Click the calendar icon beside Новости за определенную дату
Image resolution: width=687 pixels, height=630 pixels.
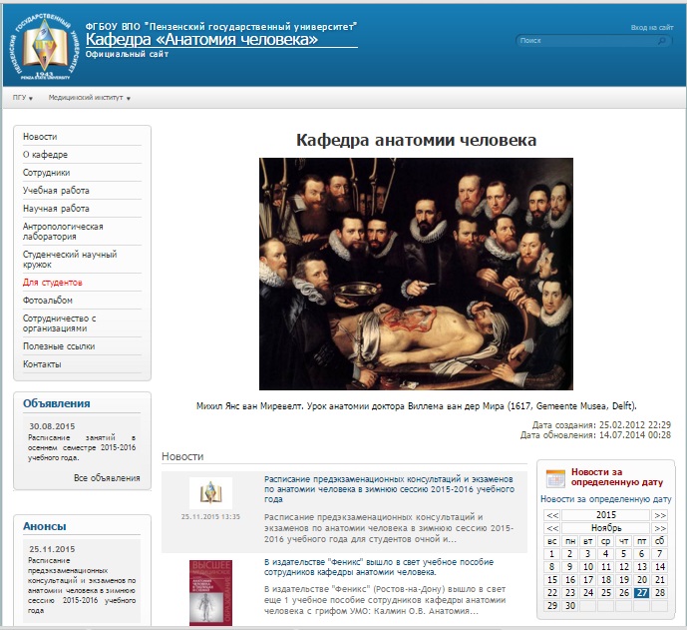555,478
